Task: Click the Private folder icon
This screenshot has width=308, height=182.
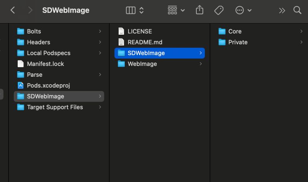Action: [x=222, y=42]
